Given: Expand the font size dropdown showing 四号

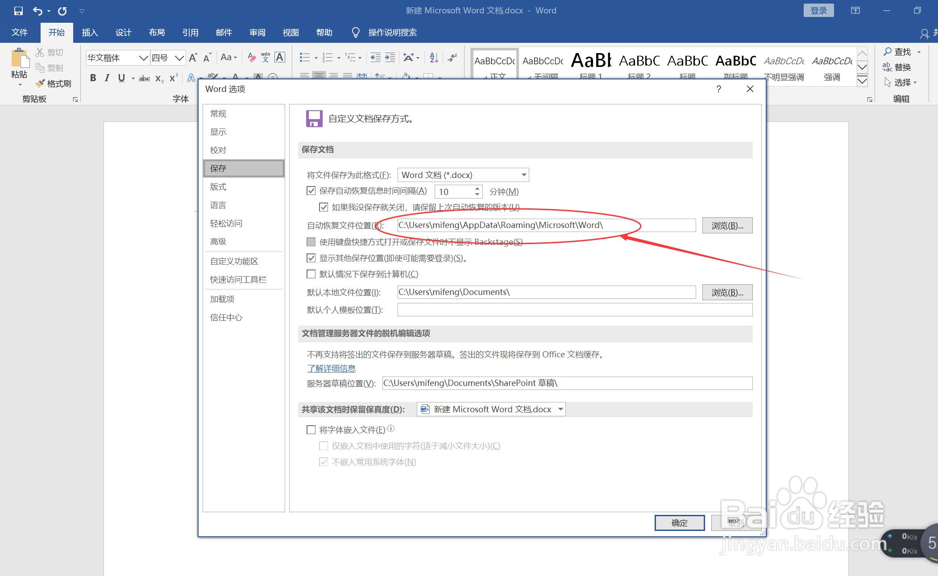Looking at the screenshot, I should click(179, 58).
